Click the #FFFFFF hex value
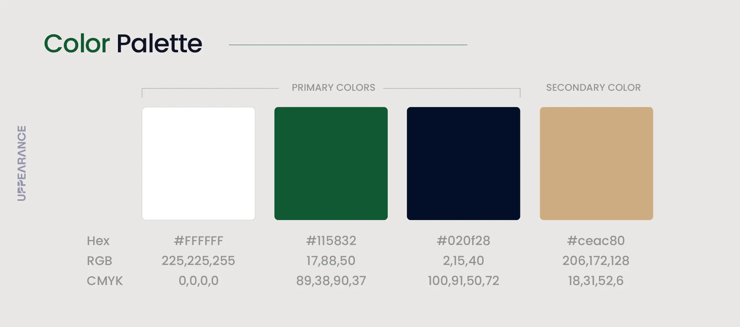This screenshot has width=740, height=327. 198,241
